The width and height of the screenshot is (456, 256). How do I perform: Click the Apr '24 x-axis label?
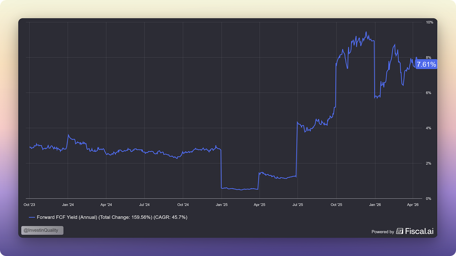click(x=106, y=205)
